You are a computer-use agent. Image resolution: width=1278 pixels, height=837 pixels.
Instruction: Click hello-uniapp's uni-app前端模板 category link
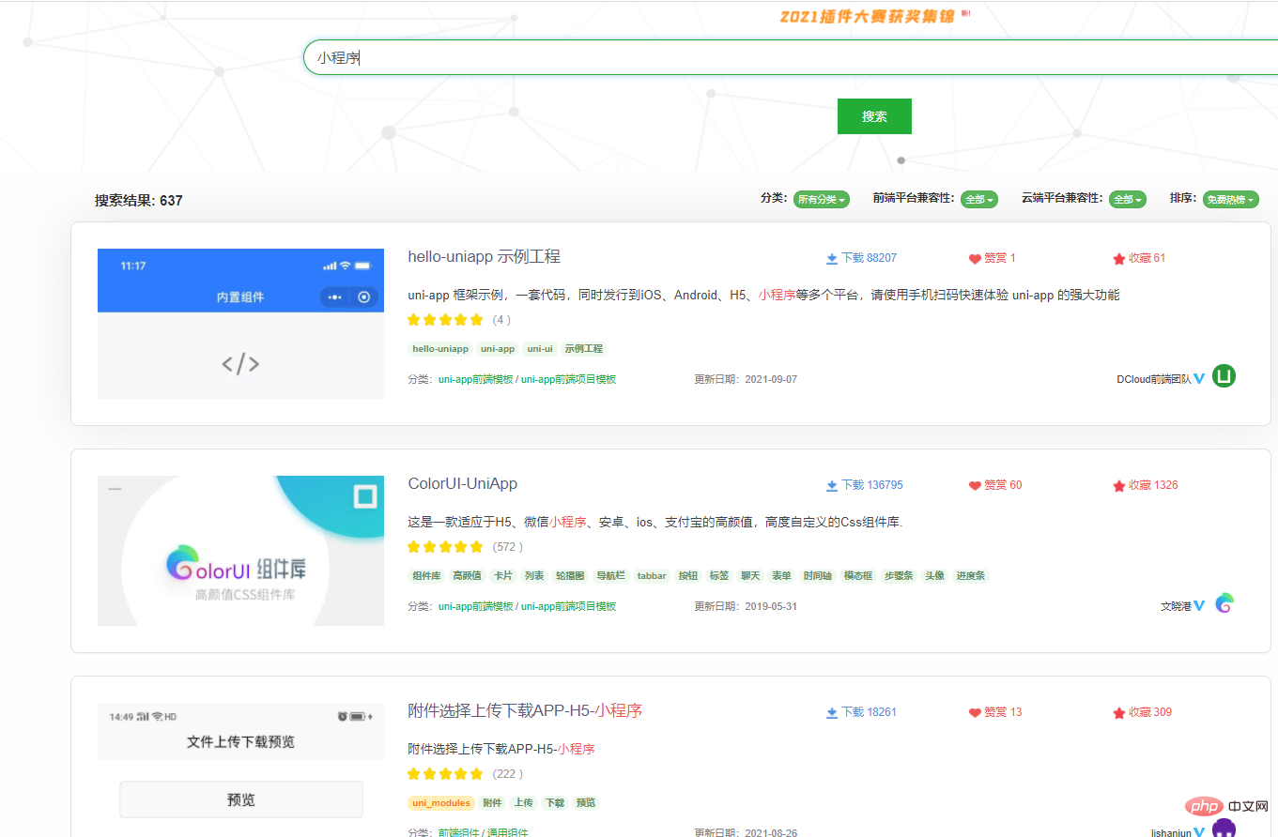476,380
